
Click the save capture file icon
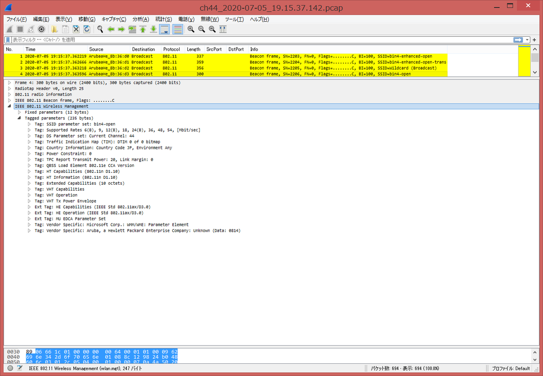tap(65, 29)
